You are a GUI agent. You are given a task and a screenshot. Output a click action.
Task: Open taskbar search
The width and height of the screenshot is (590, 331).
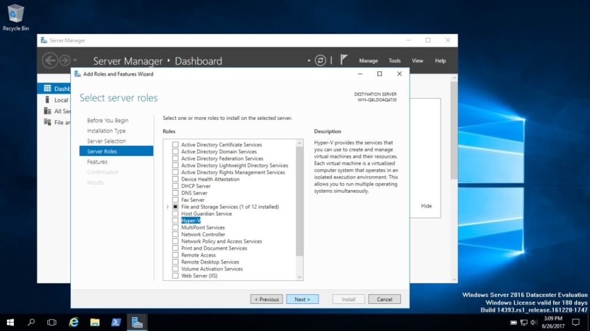[x=31, y=322]
